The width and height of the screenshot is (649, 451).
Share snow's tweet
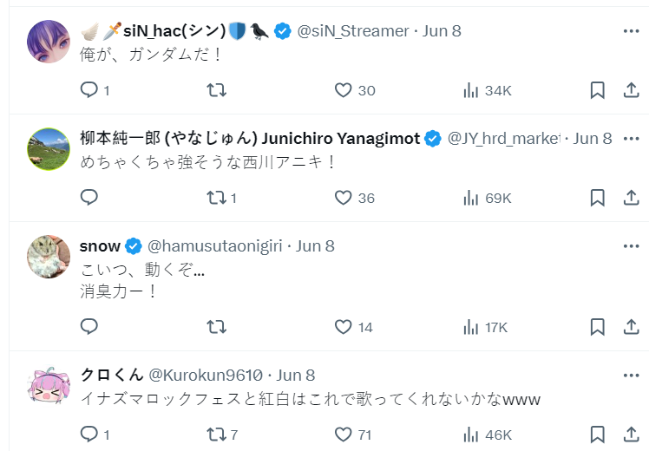[x=631, y=327]
